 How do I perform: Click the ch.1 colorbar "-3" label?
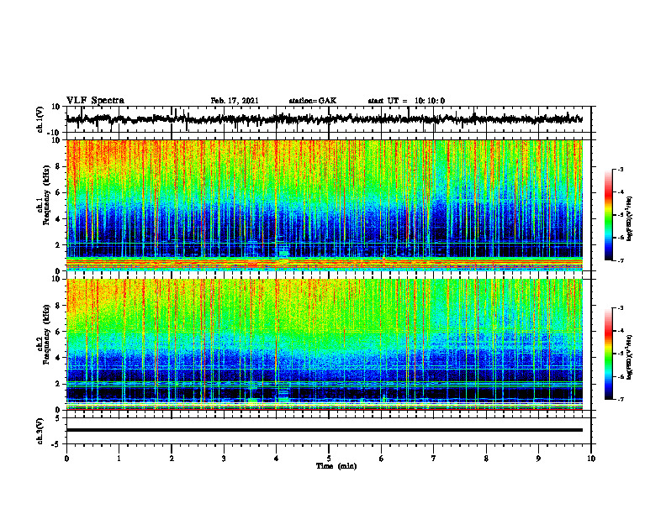pyautogui.click(x=620, y=169)
